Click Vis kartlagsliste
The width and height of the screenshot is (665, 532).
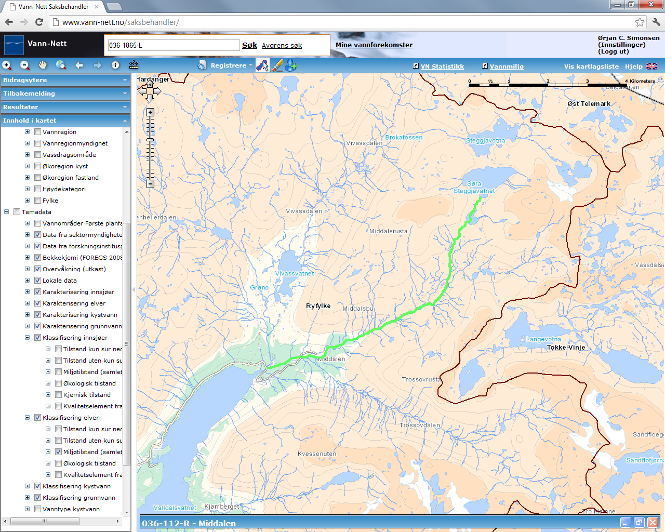pos(591,66)
